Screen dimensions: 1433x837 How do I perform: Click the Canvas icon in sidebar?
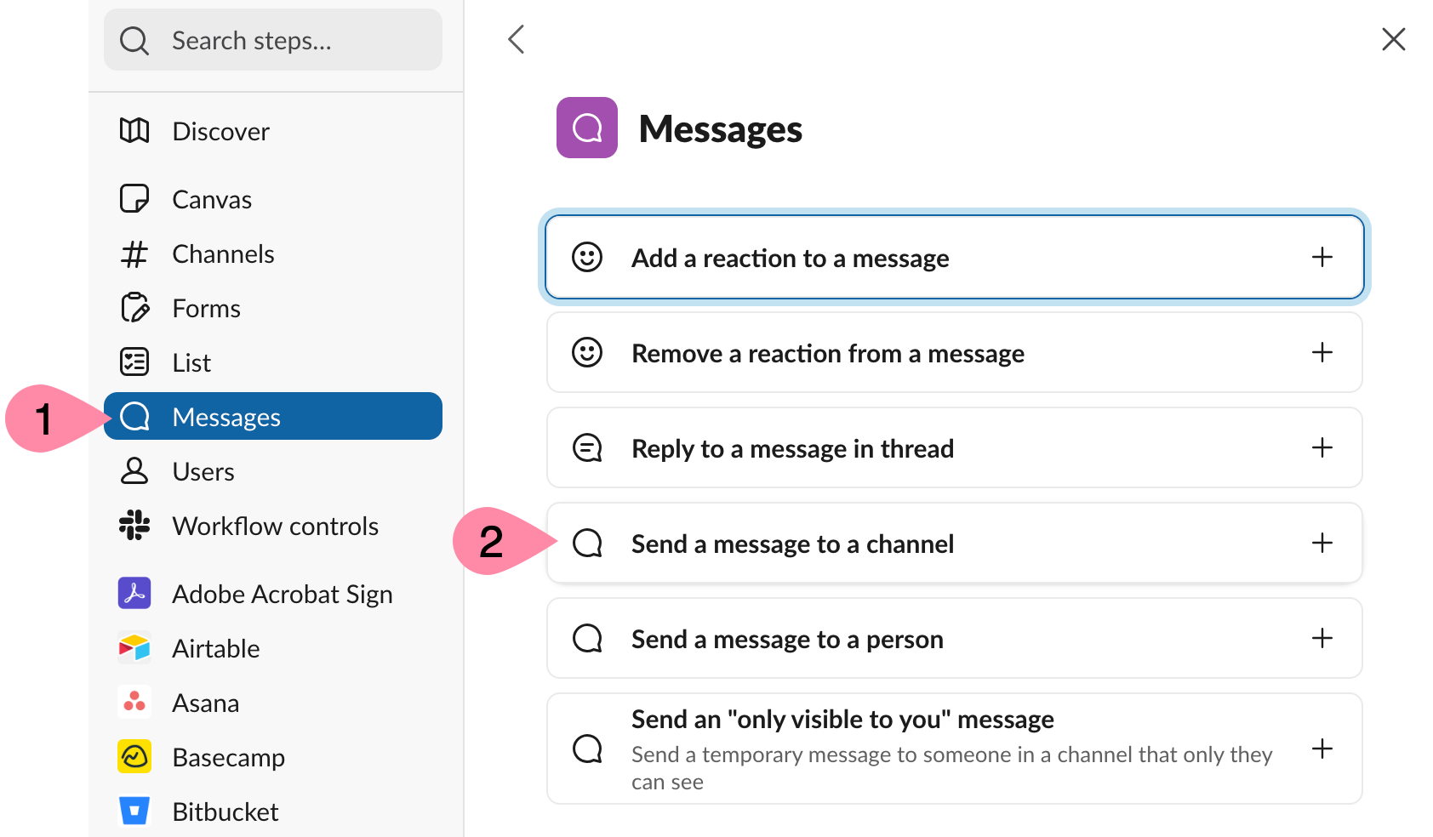tap(134, 199)
